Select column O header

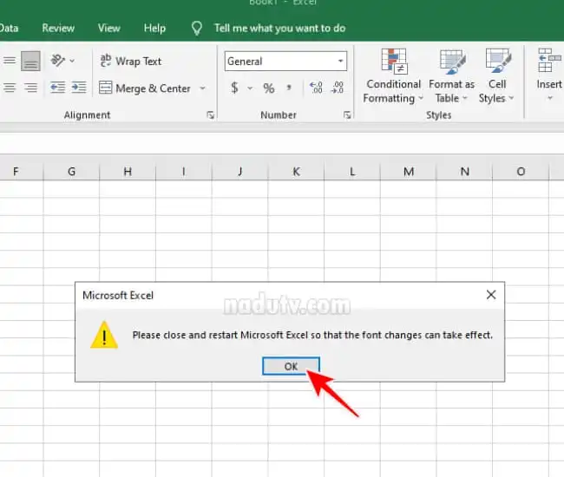pyautogui.click(x=521, y=172)
